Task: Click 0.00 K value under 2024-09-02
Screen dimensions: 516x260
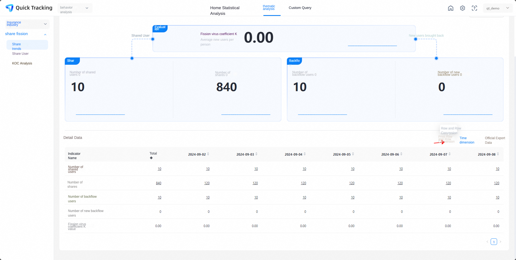Action: 207,226
